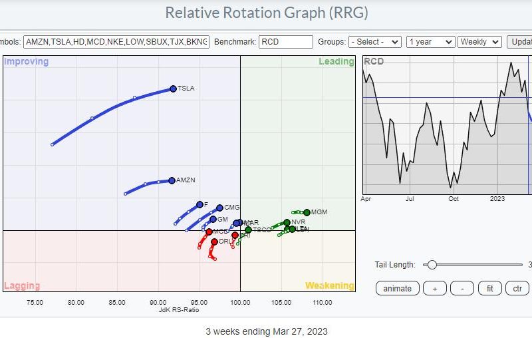Viewport: 532px width, 338px height.
Task: Select the CMG data point
Action: click(x=219, y=208)
